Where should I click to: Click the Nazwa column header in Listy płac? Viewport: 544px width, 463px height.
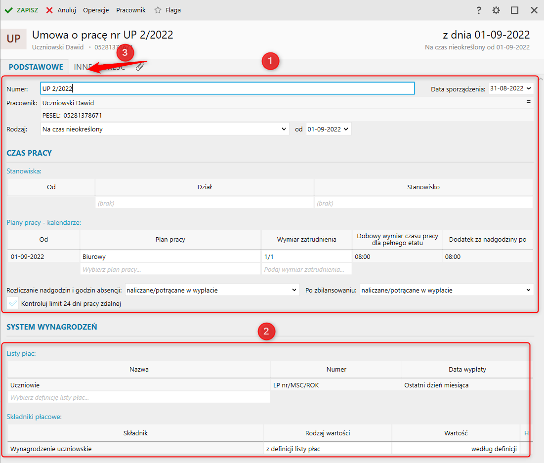point(139,369)
